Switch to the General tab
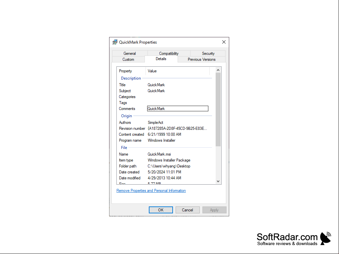Screen dimensions: 339x254 pyautogui.click(x=130, y=54)
